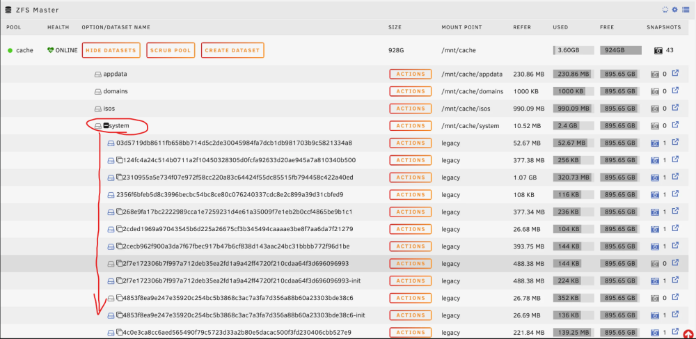Click the OPTION/DATASET NAME column header
Viewport: 696px width, 339px height.
(116, 27)
